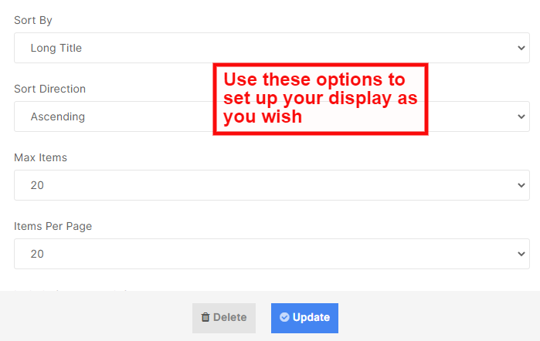Viewport: 540px width, 341px height.
Task: Click the "Sort Direction" field label
Action: coord(49,89)
